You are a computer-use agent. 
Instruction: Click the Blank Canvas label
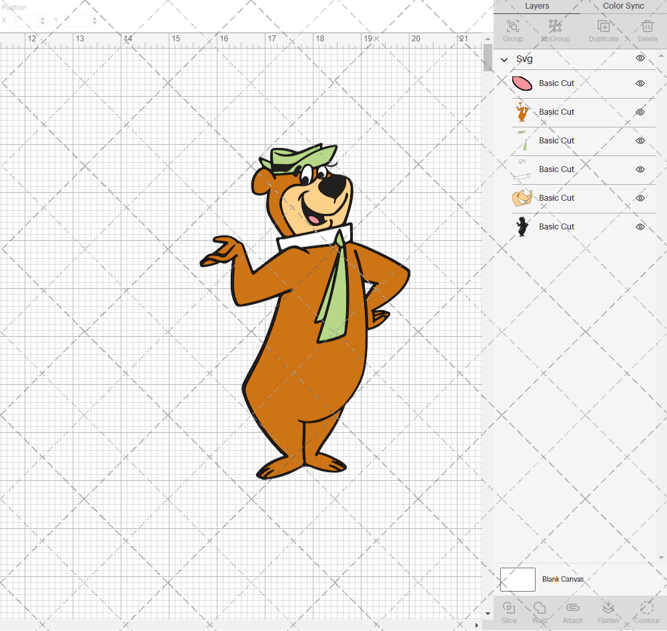563,579
